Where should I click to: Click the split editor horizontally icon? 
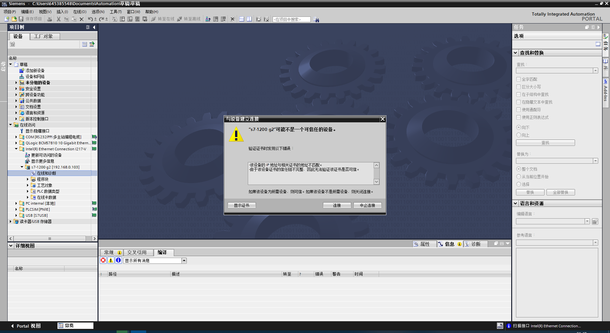point(242,19)
